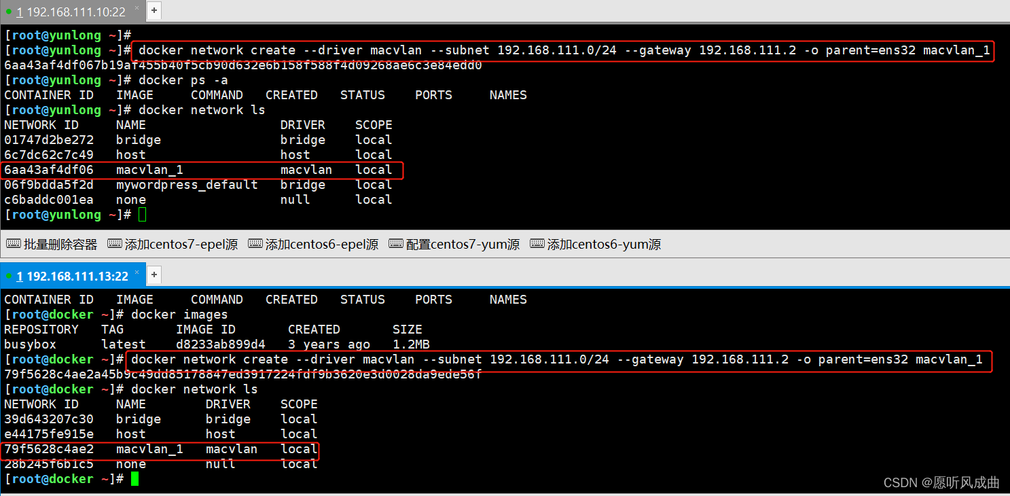Run the 添加centos7-epel源 quick command
Screen dimensions: 1010x496
pos(173,245)
